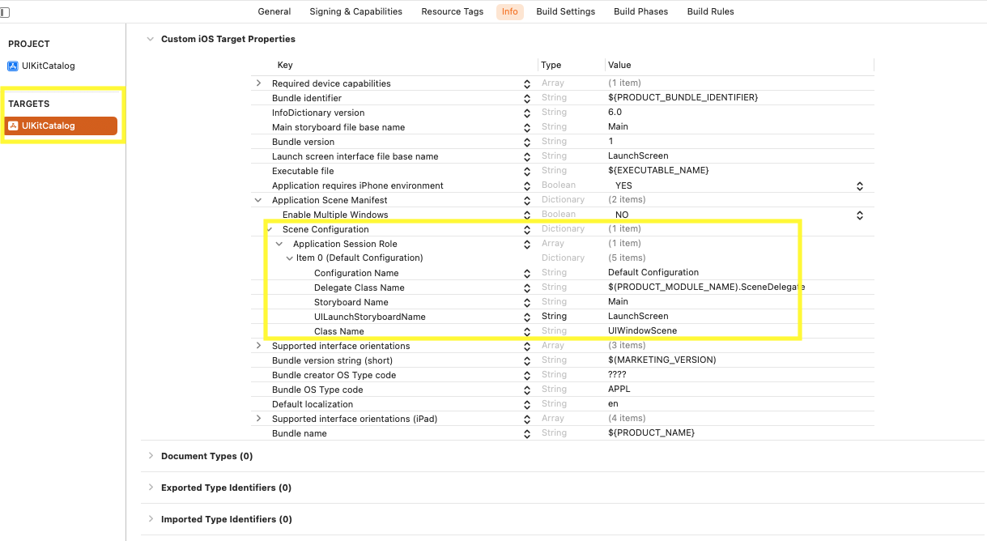Open key stepper for Default localization
Image resolution: width=987 pixels, height=541 pixels.
(x=527, y=404)
